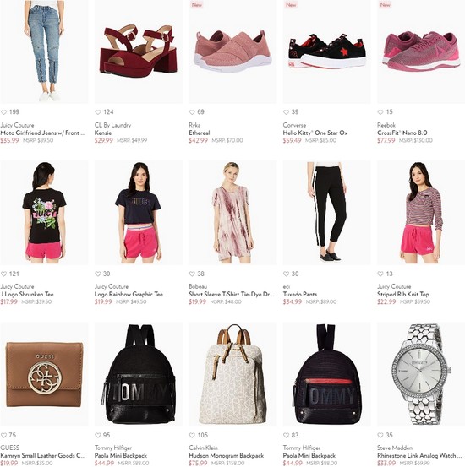
Task: Click heart icon for Kensie sandals
Action: pos(98,112)
